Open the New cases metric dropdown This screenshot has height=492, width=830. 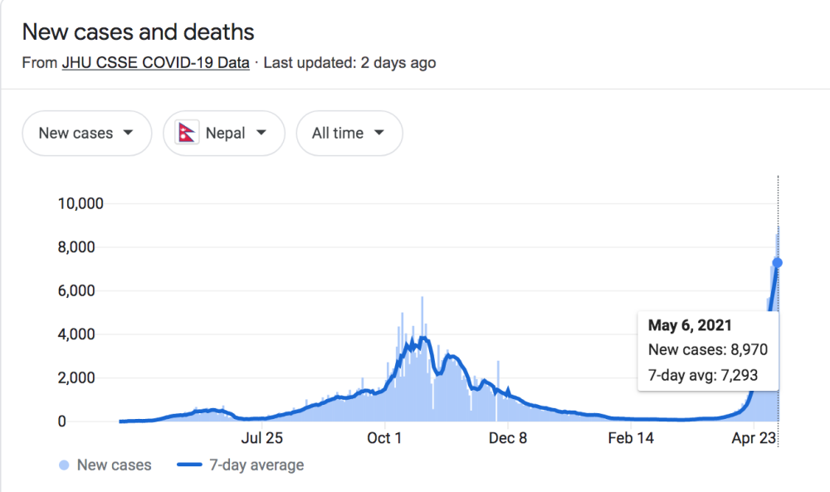[87, 133]
